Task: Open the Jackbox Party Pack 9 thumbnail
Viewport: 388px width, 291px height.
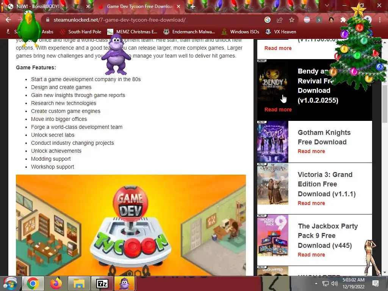Action: (273, 235)
